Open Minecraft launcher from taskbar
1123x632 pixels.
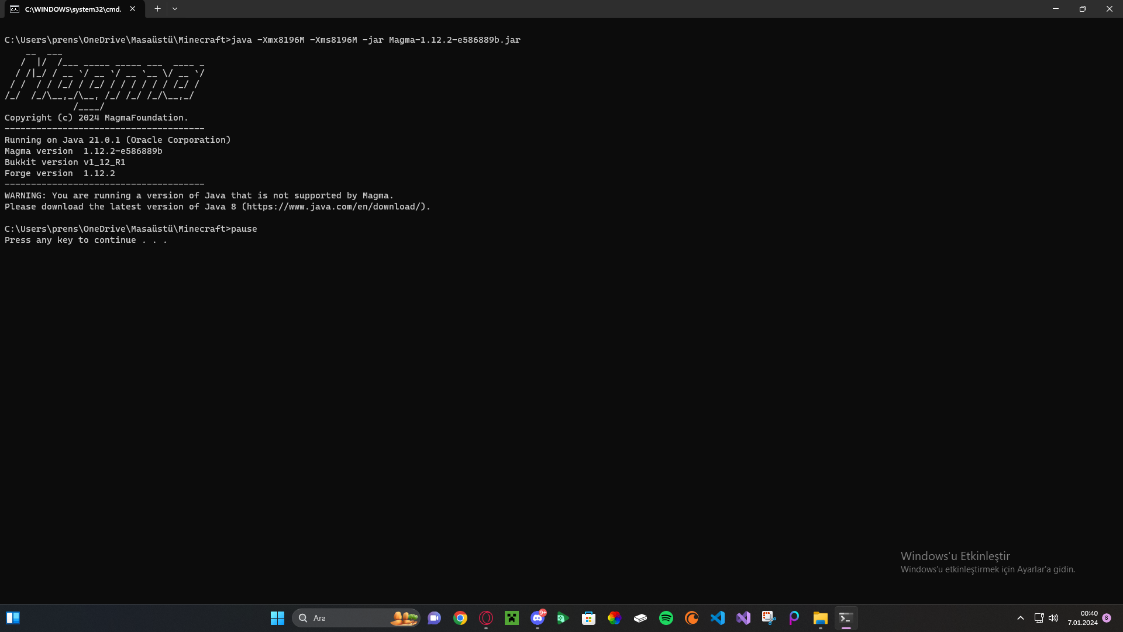[x=512, y=618]
